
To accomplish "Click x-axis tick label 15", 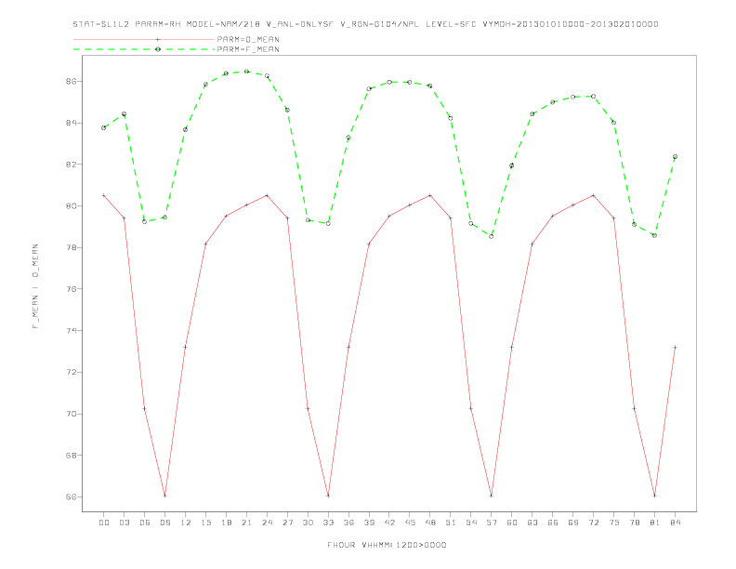I will [x=205, y=523].
